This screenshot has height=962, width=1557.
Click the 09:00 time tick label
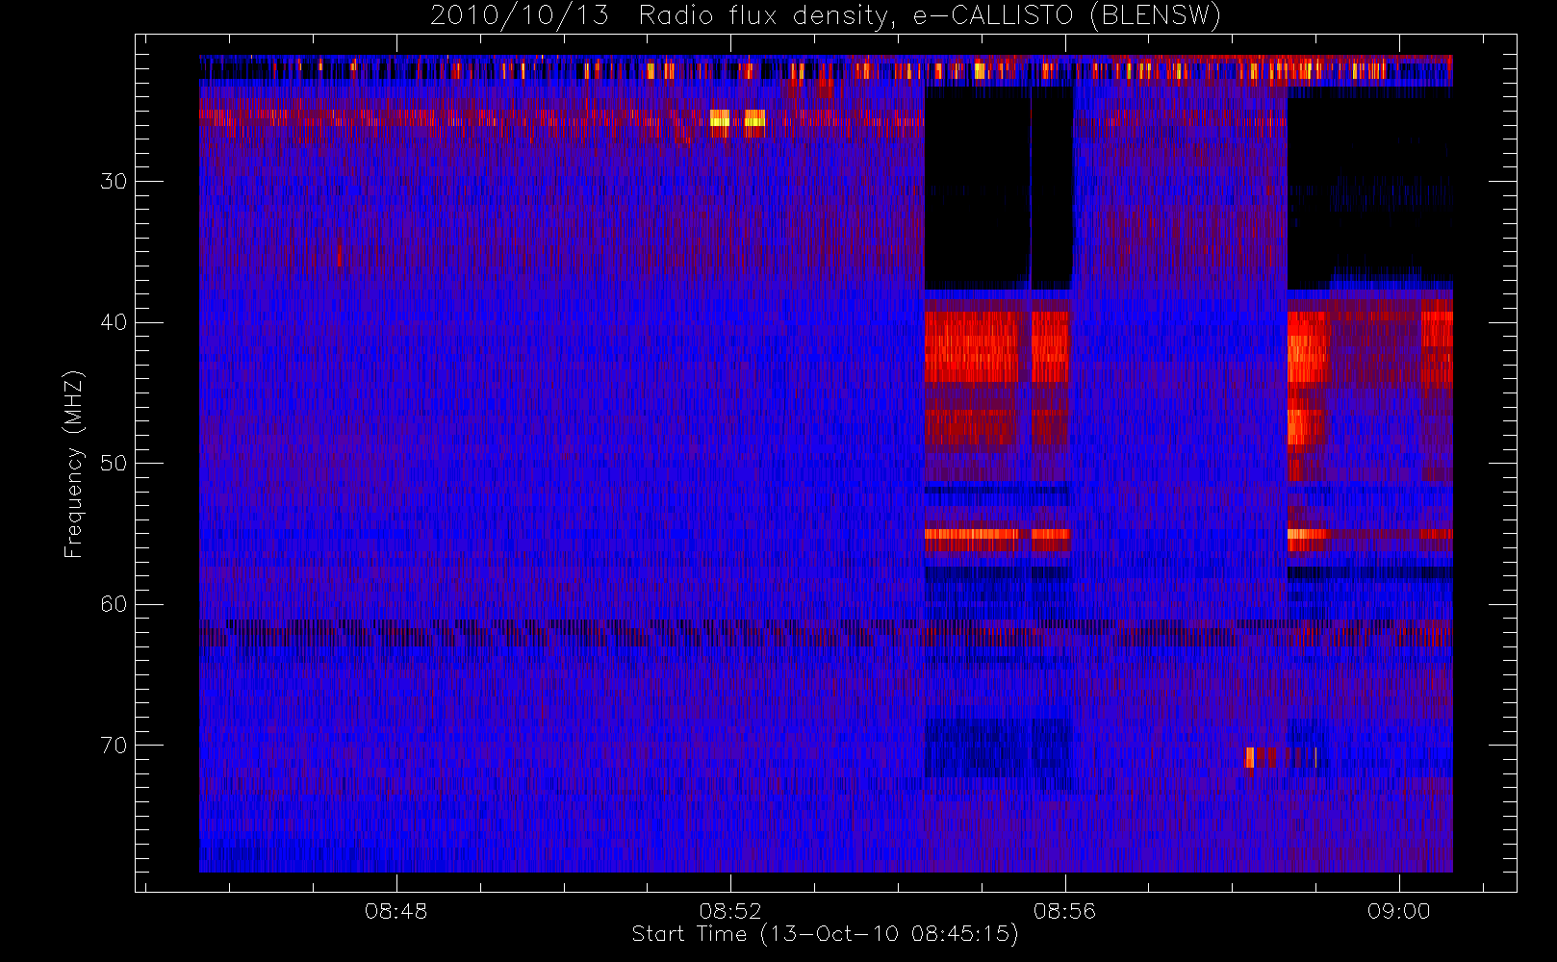point(1399,911)
